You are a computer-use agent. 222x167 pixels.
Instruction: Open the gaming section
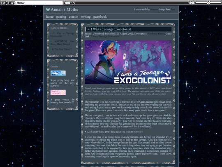[x=61, y=17]
